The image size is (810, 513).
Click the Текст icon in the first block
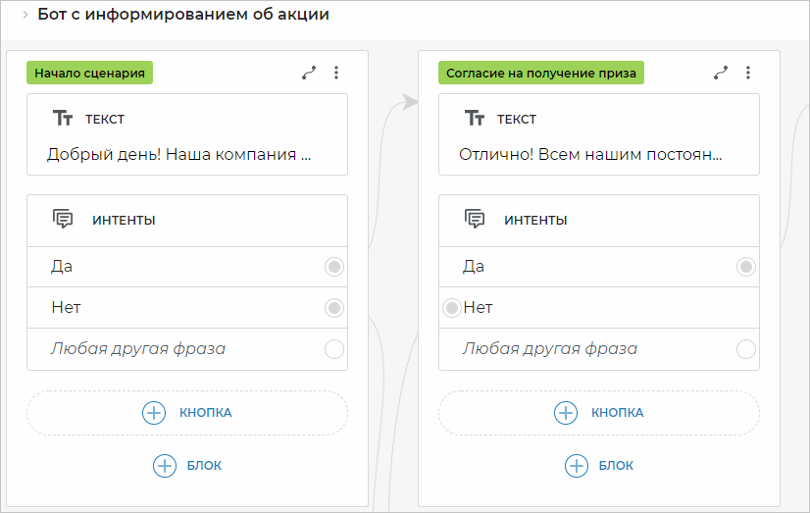point(63,119)
